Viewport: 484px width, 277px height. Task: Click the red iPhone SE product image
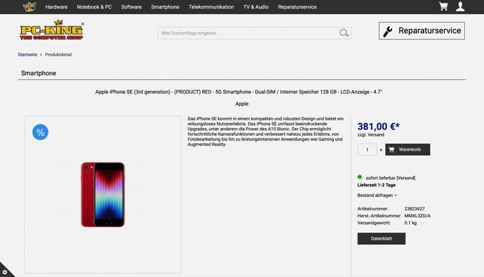(x=103, y=194)
